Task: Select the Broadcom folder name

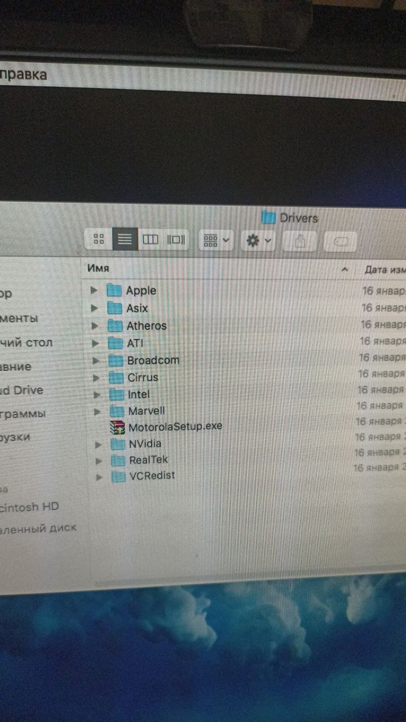Action: point(153,360)
